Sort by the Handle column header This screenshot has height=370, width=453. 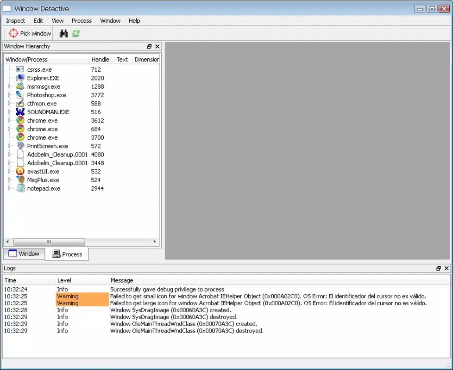coord(102,59)
